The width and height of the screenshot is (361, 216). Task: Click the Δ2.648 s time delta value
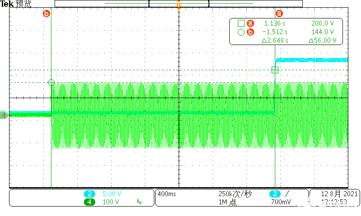click(x=275, y=40)
